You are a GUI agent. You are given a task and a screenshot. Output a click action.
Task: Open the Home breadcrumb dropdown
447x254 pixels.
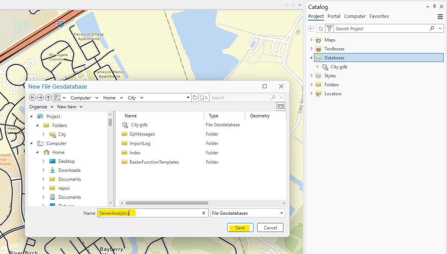[121, 97]
